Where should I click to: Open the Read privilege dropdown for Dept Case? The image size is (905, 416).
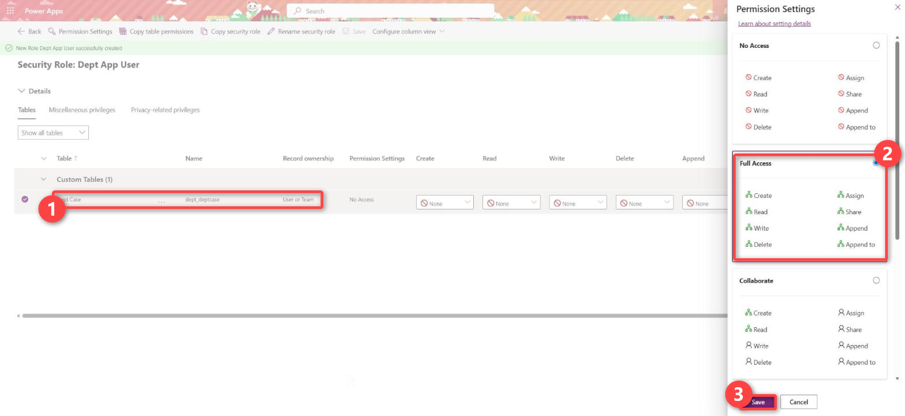tap(511, 203)
